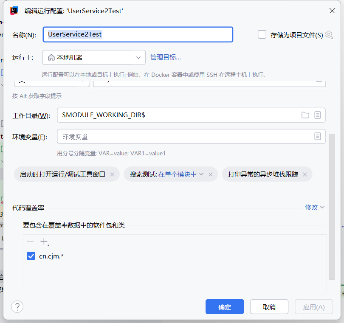
Task: Open the environment variables editor icon
Action: click(317, 136)
